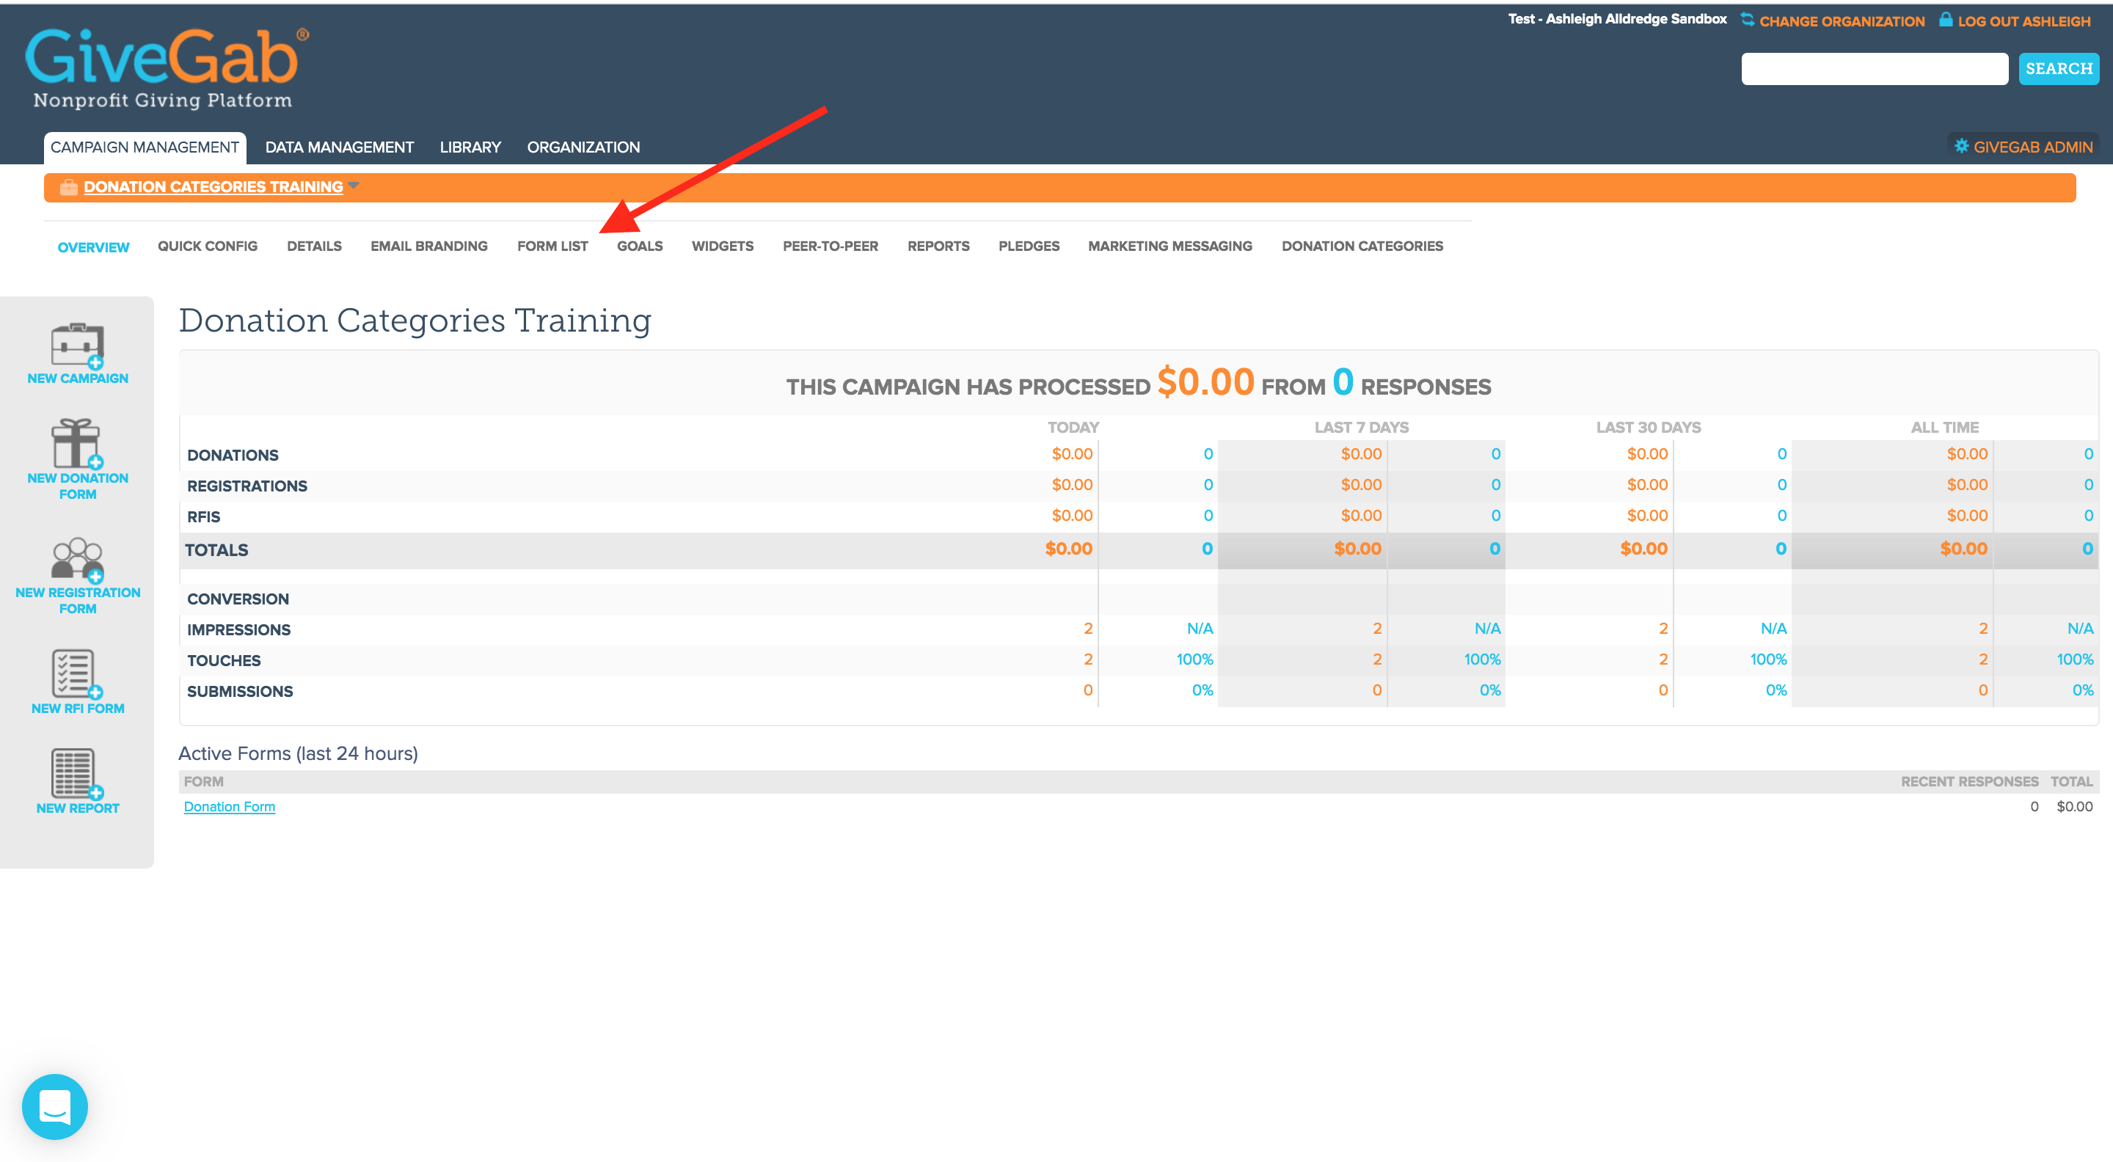Click the New Campaign label
This screenshot has height=1162, width=2113.
pos(78,378)
